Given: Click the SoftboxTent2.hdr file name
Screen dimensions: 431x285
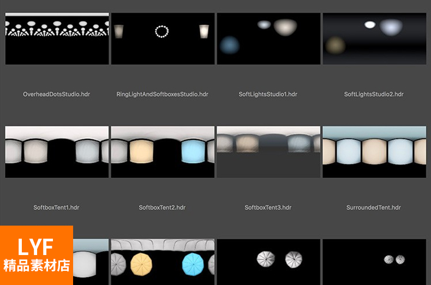Looking at the screenshot, I should tap(162, 208).
